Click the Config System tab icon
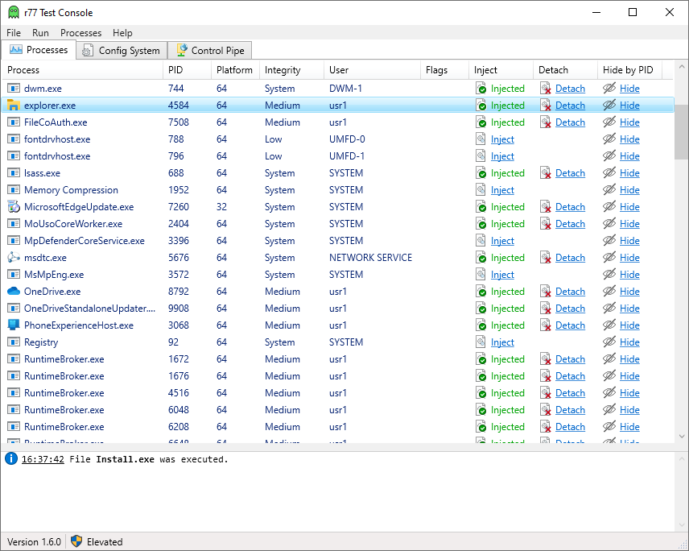 (88, 51)
